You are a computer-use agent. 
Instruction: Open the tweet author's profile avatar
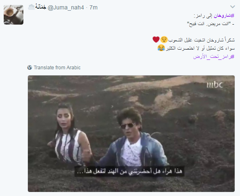pyautogui.click(x=14, y=15)
